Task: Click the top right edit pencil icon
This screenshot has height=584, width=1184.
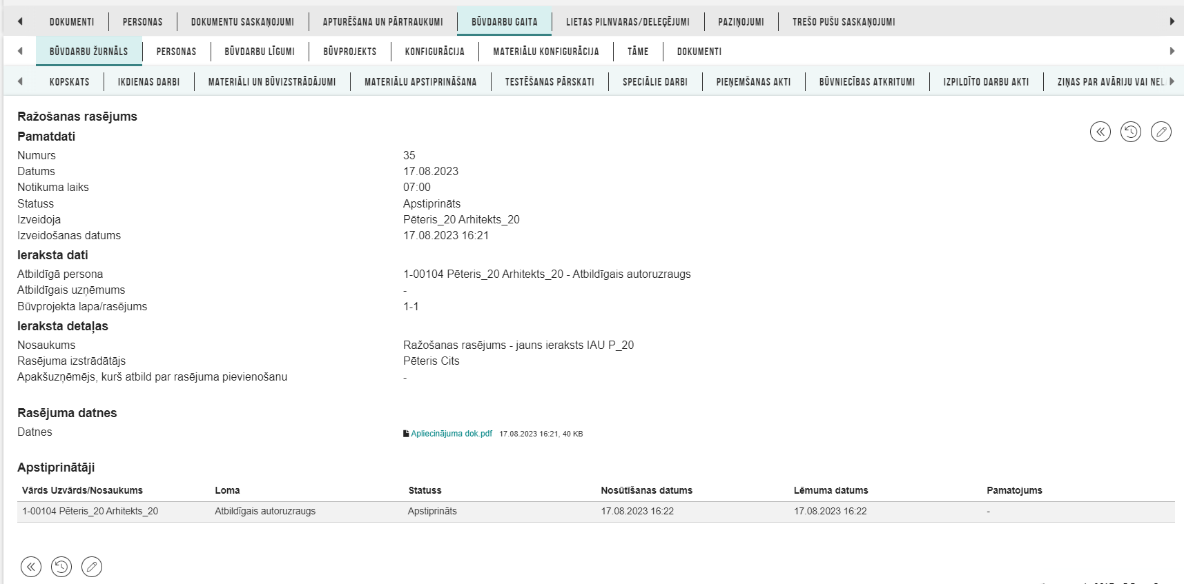Action: point(1161,132)
